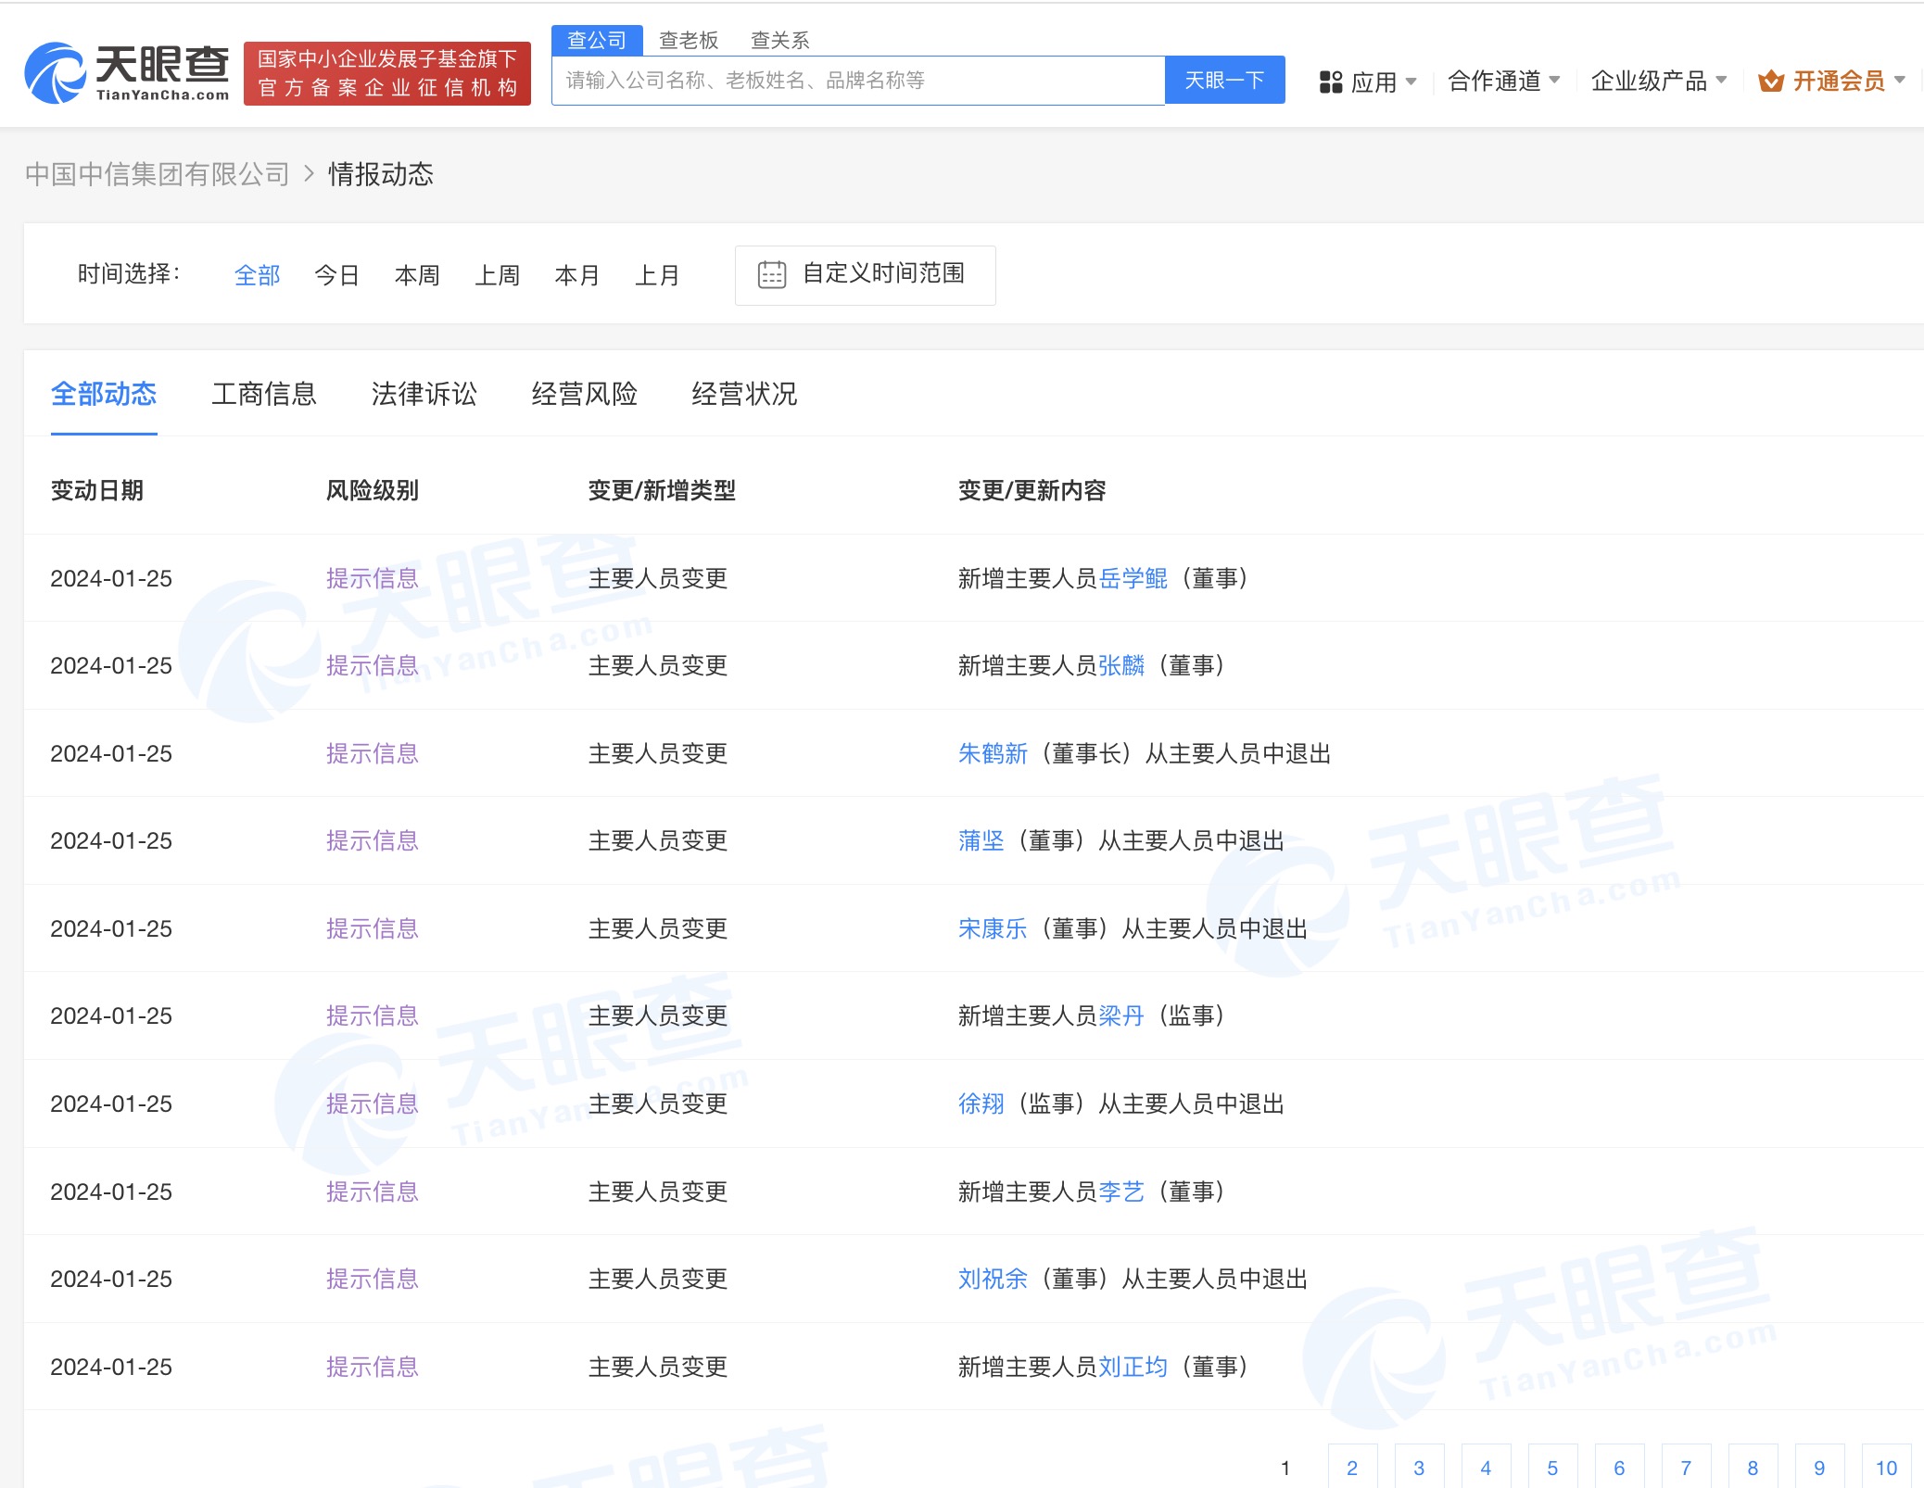Click the 应用 grid icon
This screenshot has height=1488, width=1924.
(1331, 82)
